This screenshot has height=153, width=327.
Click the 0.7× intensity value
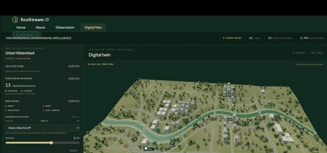click(x=77, y=138)
